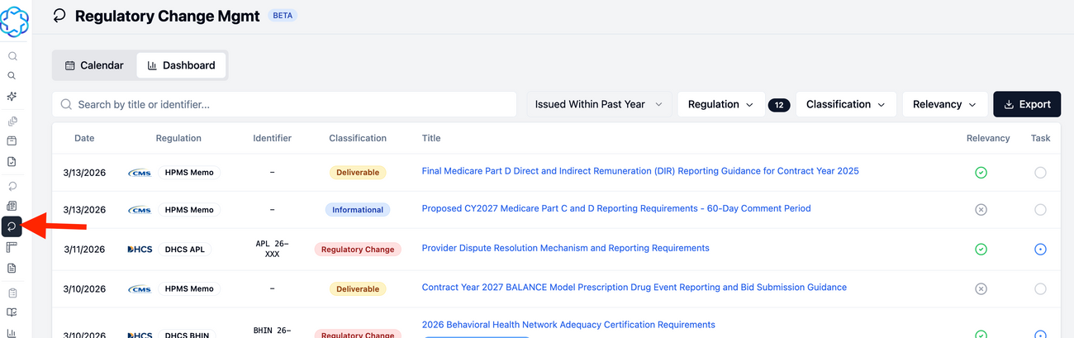The image size is (1074, 338).
Task: Click grey X relevancy in BALANCE Model row
Action: point(981,289)
